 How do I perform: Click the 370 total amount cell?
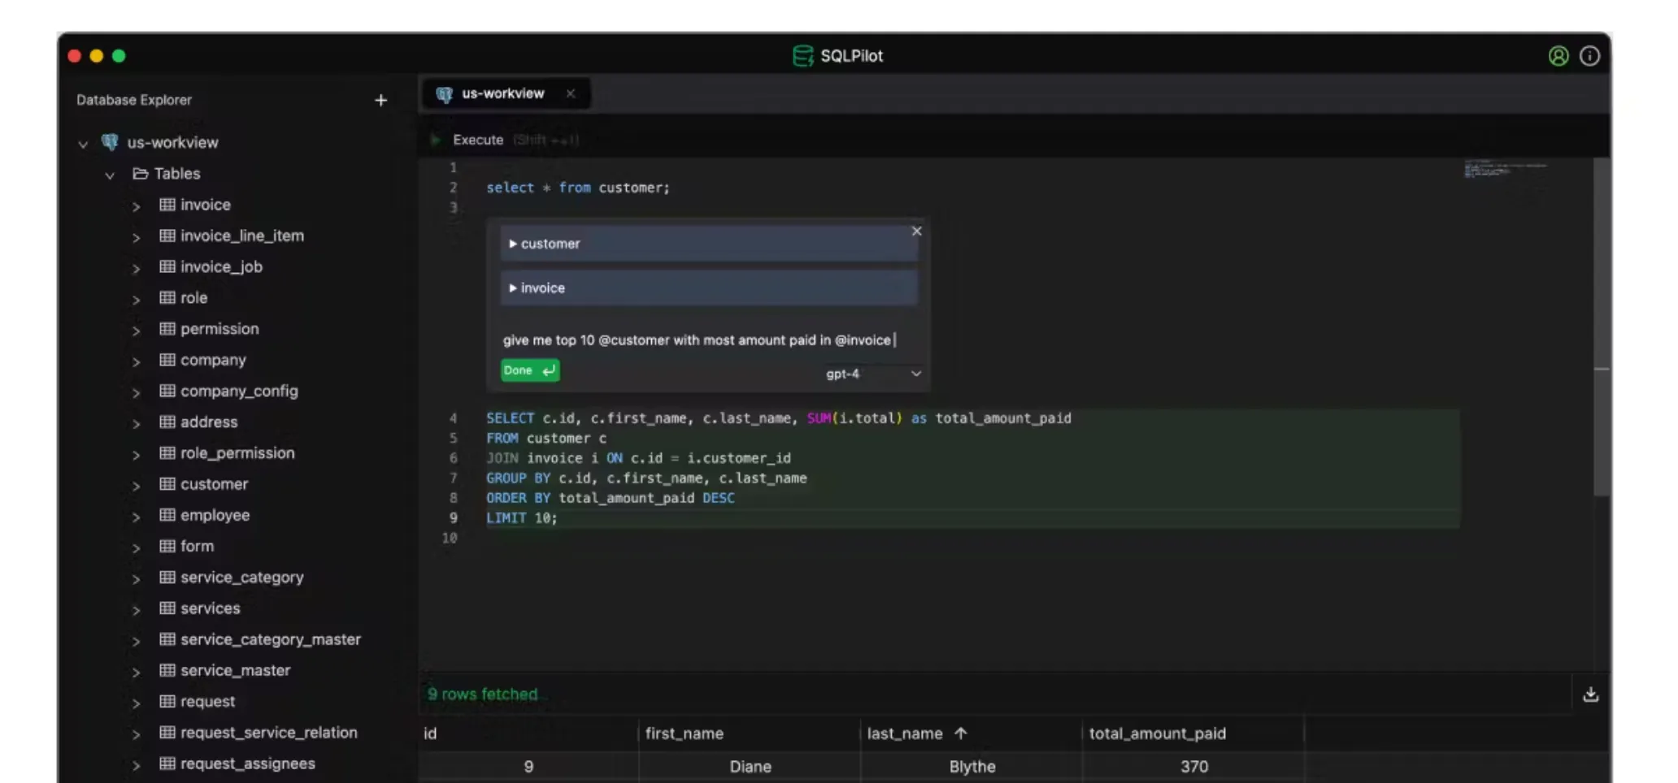point(1193,767)
